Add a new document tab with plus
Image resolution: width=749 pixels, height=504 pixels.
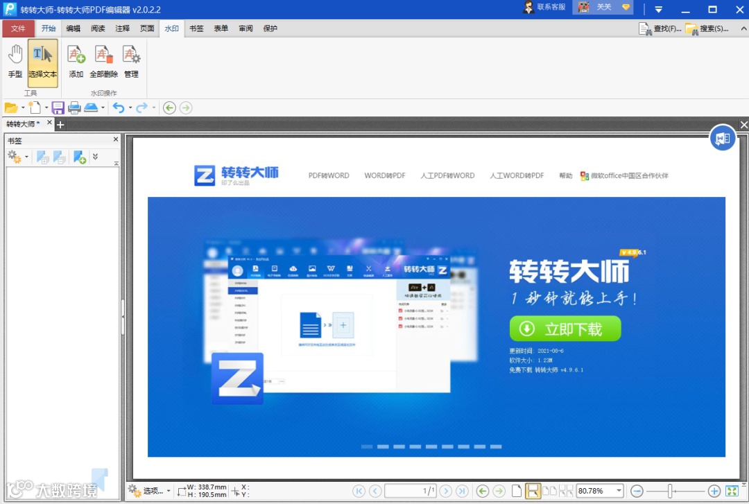coord(60,125)
